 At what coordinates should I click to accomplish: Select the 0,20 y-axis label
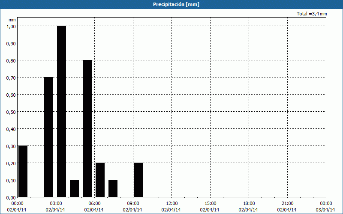pyautogui.click(x=11, y=163)
